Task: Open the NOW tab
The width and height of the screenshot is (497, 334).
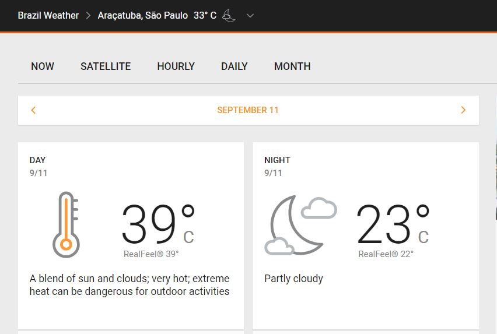Action: click(43, 66)
